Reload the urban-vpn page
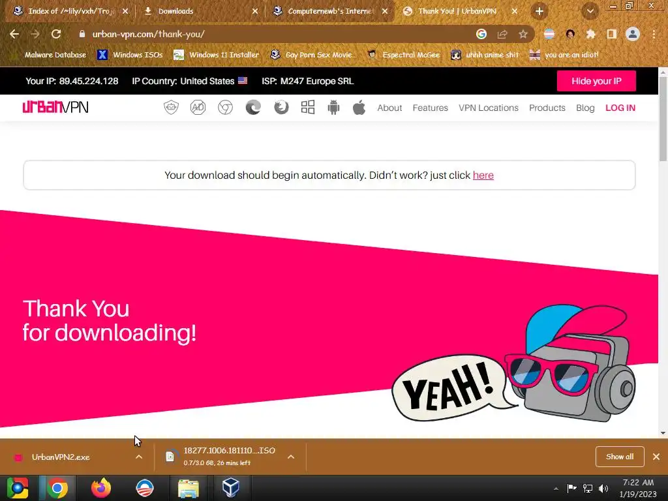The width and height of the screenshot is (668, 501). point(56,34)
